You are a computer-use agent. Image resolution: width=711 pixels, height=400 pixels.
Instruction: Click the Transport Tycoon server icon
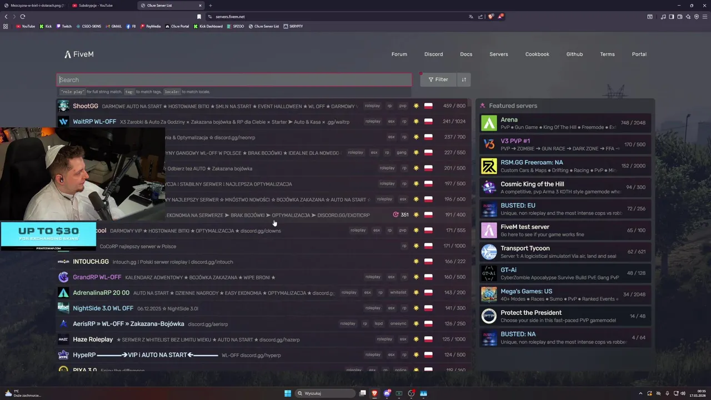coord(489,252)
